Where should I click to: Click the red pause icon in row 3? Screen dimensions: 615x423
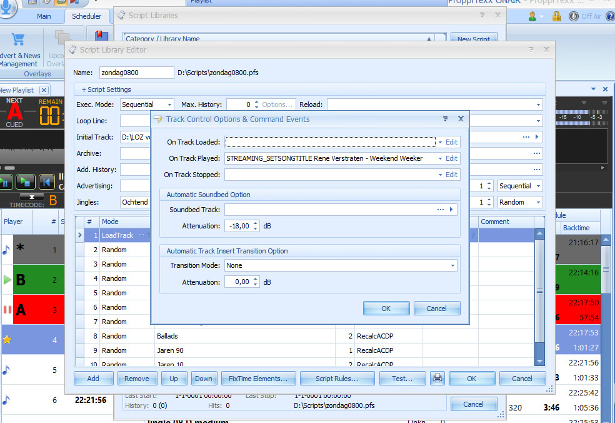(x=7, y=310)
